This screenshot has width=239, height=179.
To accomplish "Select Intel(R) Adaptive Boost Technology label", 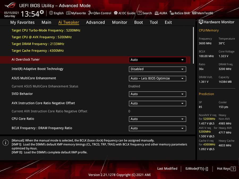I will (37, 69).
